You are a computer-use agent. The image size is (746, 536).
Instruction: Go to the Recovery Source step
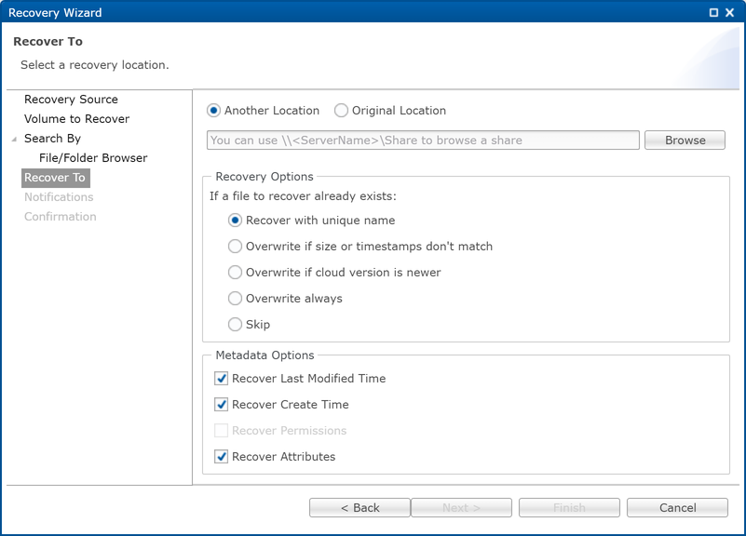71,100
